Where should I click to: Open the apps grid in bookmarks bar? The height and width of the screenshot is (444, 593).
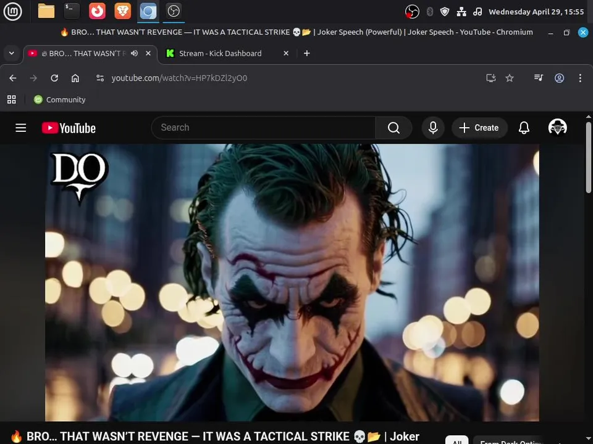(12, 100)
